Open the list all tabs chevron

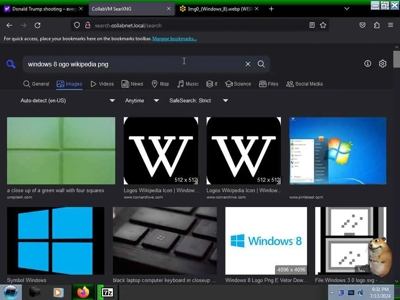click(347, 9)
